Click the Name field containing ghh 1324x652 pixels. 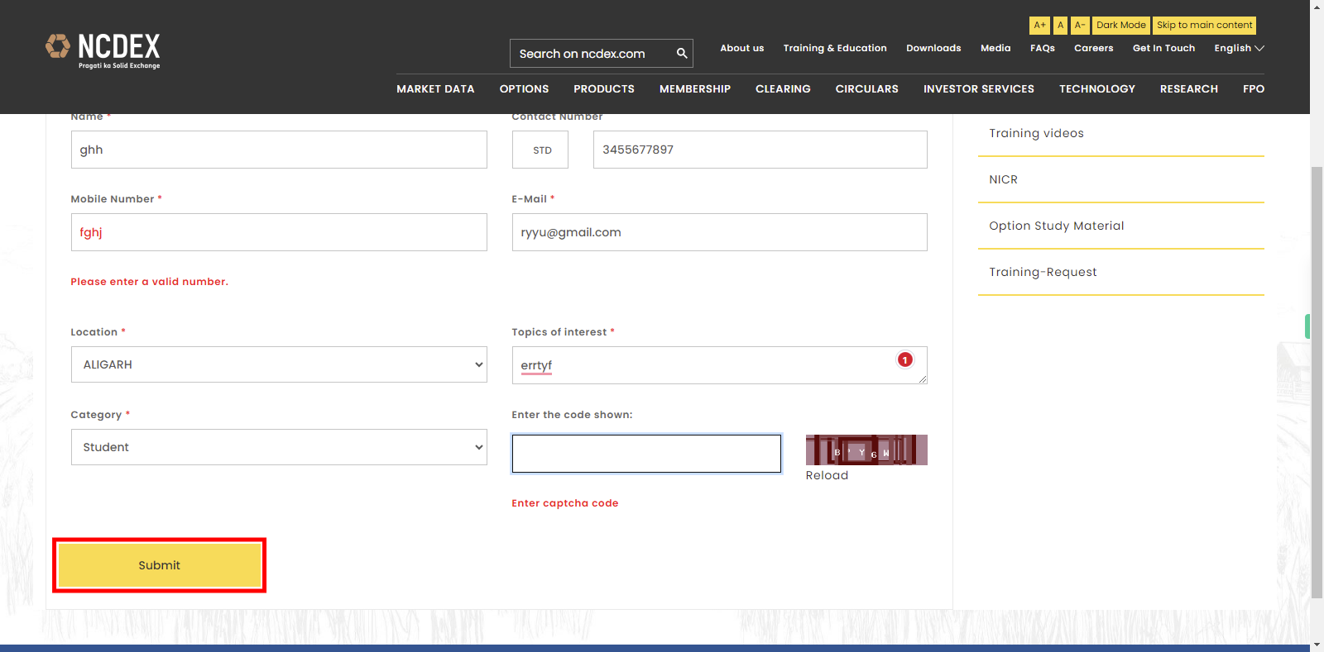pos(279,150)
